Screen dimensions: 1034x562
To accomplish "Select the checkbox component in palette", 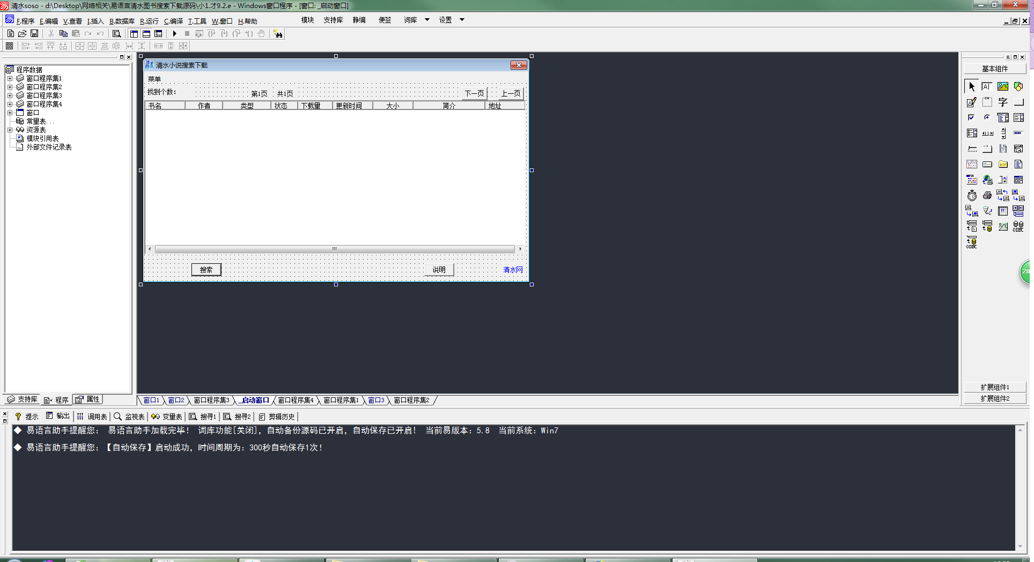I will tap(971, 117).
